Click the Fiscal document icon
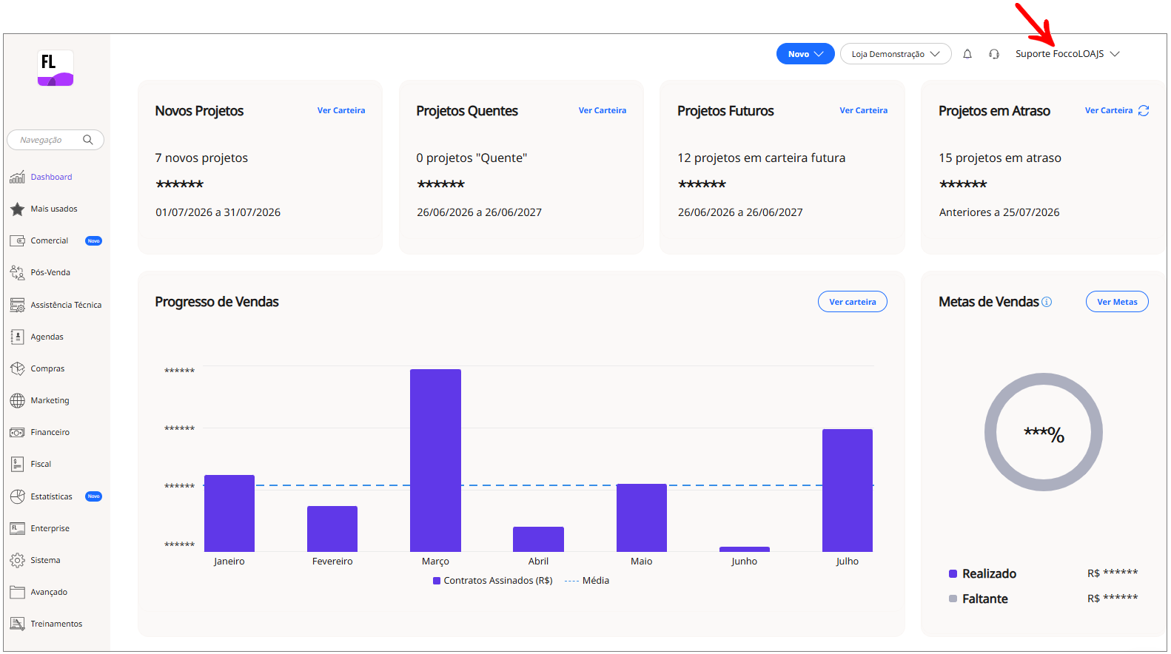Image resolution: width=1171 pixels, height=654 pixels. tap(17, 464)
